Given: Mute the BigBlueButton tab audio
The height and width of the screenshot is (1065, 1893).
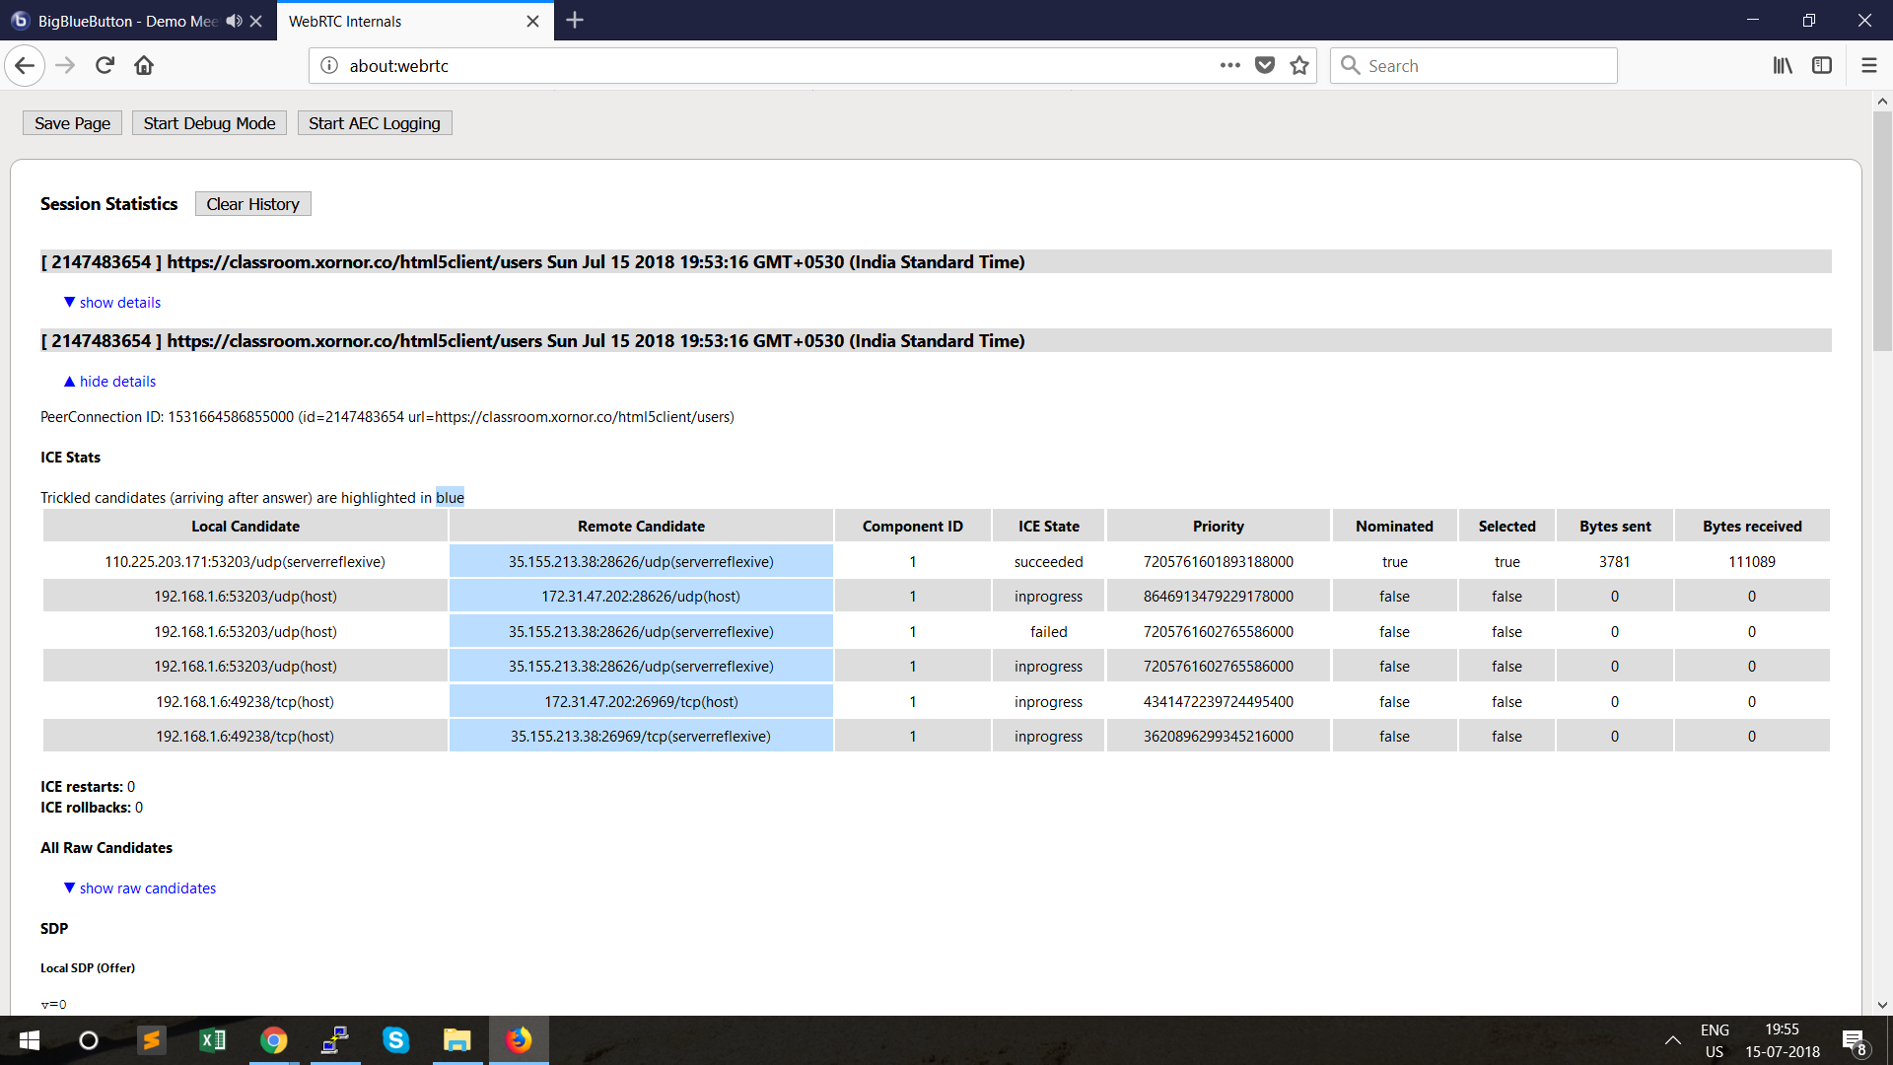Looking at the screenshot, I should tap(233, 20).
